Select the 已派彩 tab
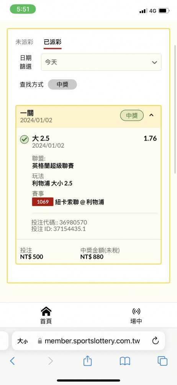Viewport: 177px width, 385px height. (52, 42)
